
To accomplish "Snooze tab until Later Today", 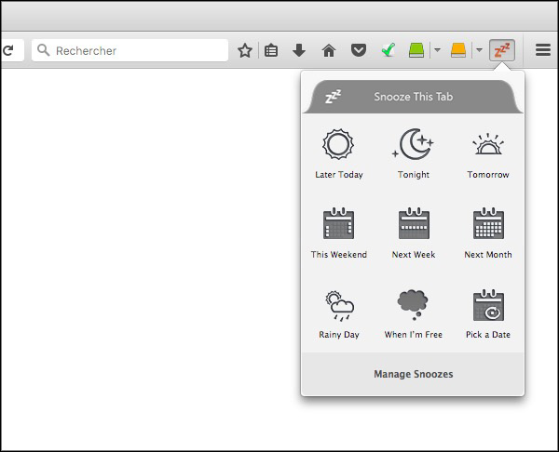I will point(339,154).
